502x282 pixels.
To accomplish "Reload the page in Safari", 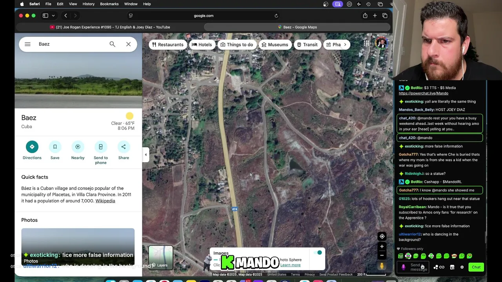I will coord(276,16).
